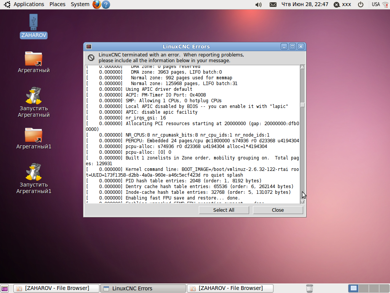Viewport: 390px width, 293px height.
Task: Select the Агрегатный1 folder icon
Action: coord(34,138)
